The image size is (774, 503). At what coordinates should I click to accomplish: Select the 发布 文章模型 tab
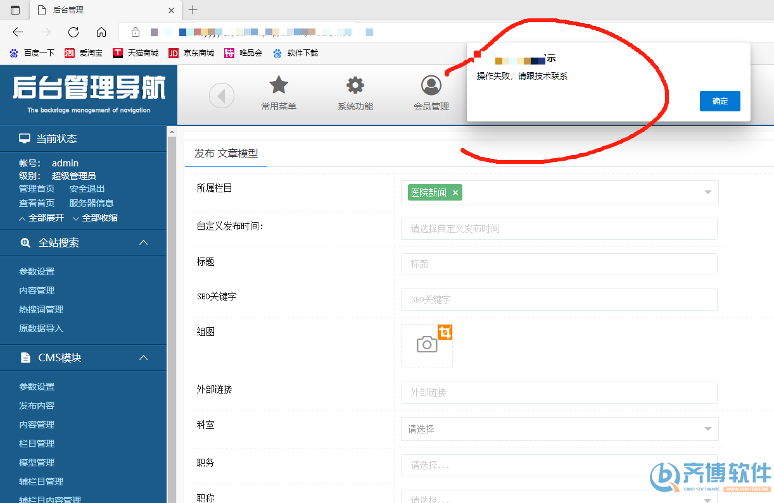[x=226, y=153]
